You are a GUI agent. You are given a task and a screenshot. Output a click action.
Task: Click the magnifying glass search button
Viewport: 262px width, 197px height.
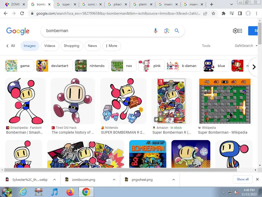[177, 31]
